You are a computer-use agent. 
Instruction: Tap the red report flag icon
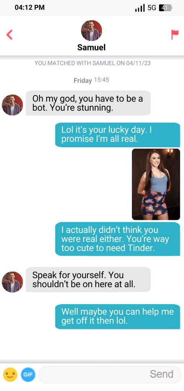coord(175,35)
